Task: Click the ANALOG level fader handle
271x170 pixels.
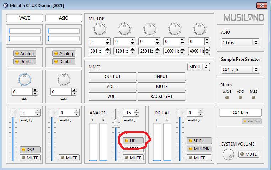Action: click(116, 123)
